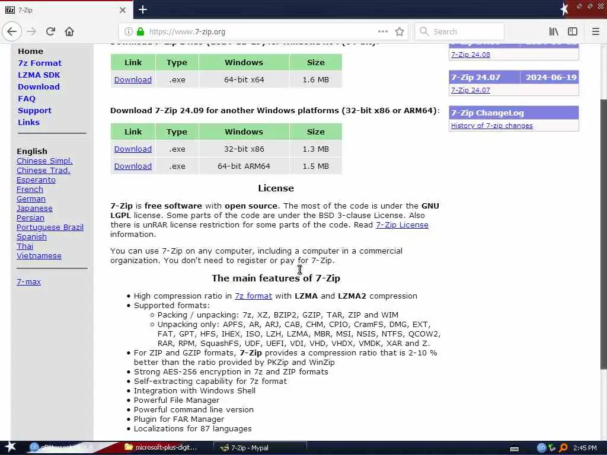The height and width of the screenshot is (455, 607).
Task: Click the License heading
Action: coord(276,188)
